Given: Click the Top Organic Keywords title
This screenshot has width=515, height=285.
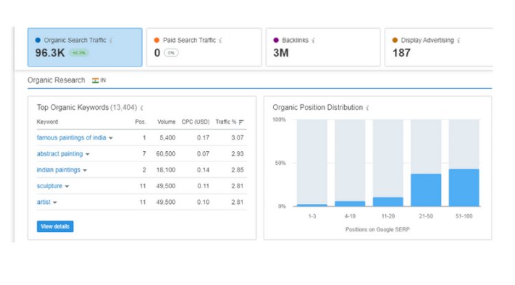Looking at the screenshot, I should 73,107.
